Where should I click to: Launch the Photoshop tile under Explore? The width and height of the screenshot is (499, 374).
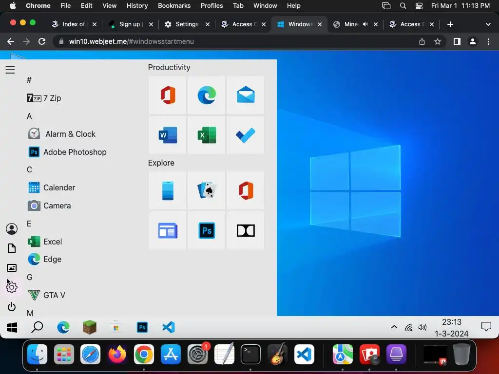pyautogui.click(x=207, y=230)
